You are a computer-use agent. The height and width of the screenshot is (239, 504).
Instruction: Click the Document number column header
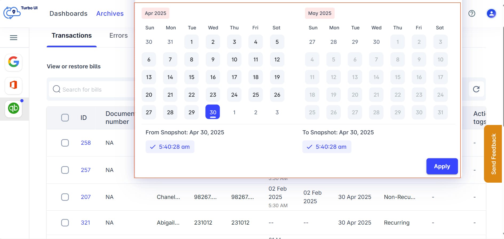coord(120,118)
